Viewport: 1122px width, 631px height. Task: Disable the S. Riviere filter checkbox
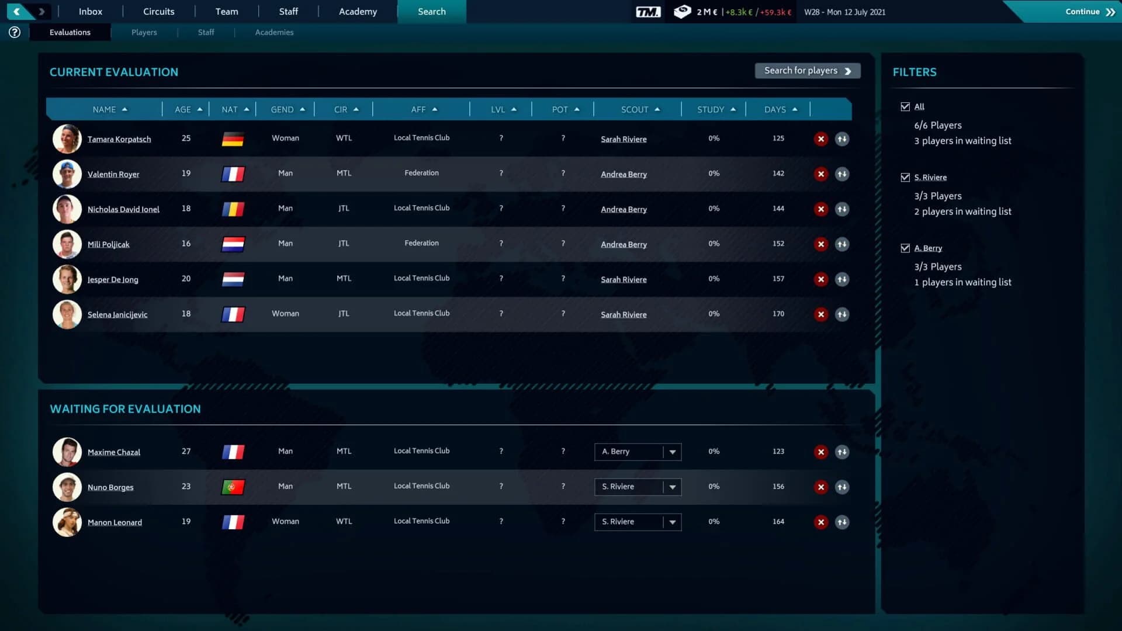tap(905, 176)
